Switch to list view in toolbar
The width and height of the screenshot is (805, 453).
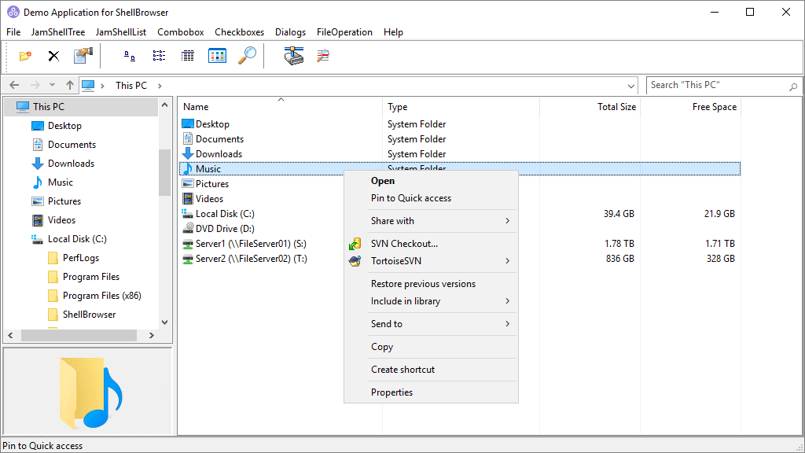coord(159,56)
